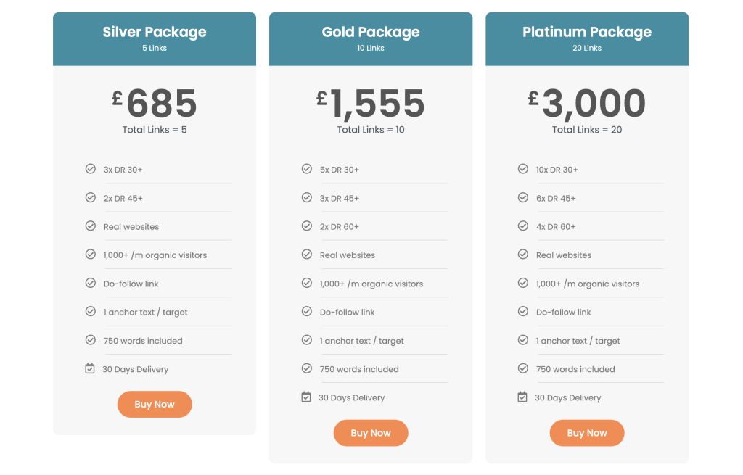Click the checkmark beside '1,000+ /m organic visitors' in Silver

[90, 255]
